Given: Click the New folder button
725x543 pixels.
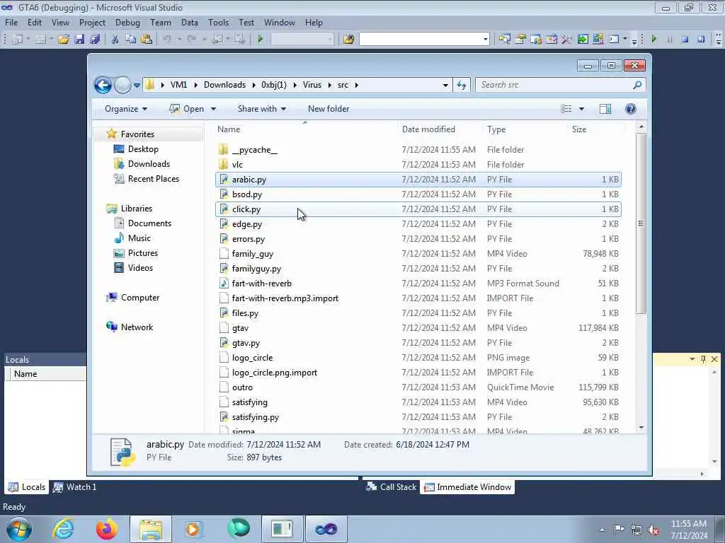Looking at the screenshot, I should (x=329, y=109).
